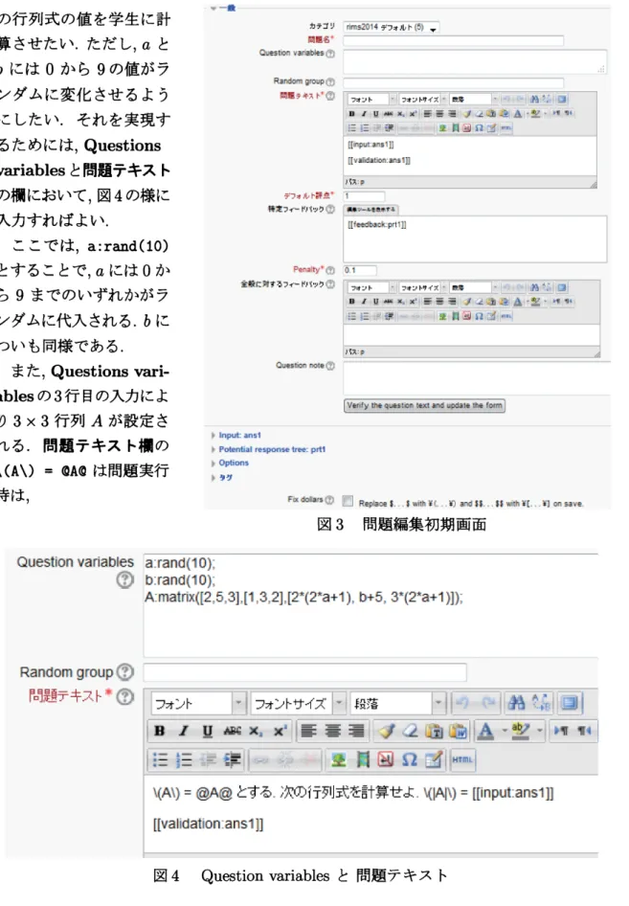629x906 pixels.
Task: Click the [[feedback:prt1]] text area
Action: click(x=475, y=239)
